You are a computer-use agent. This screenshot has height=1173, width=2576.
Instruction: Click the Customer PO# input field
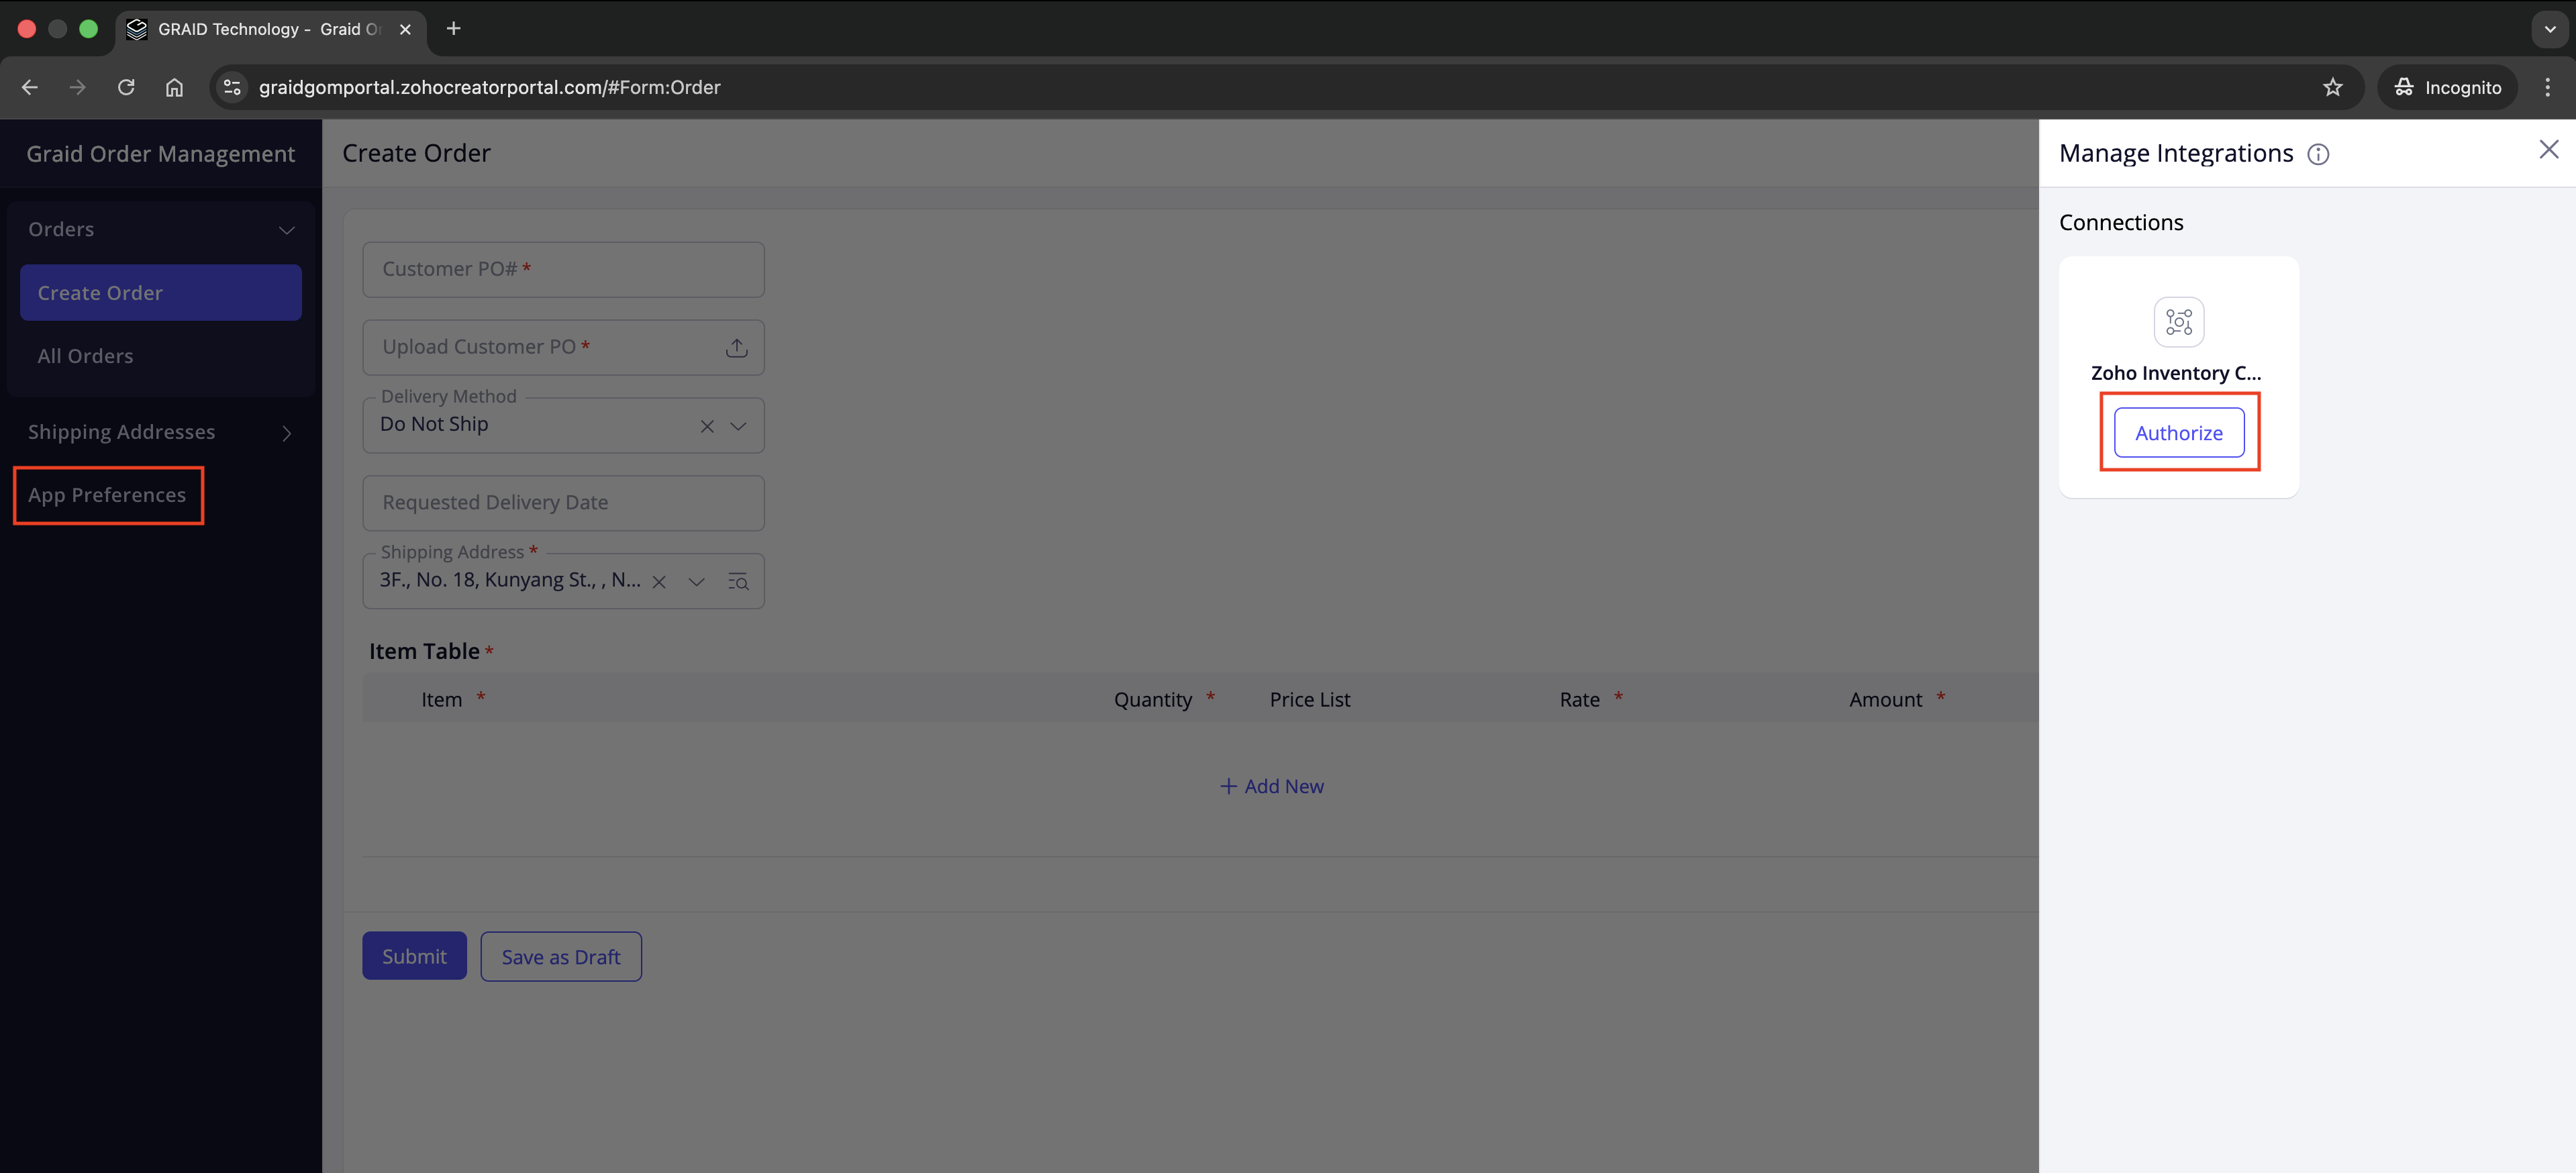coord(563,268)
